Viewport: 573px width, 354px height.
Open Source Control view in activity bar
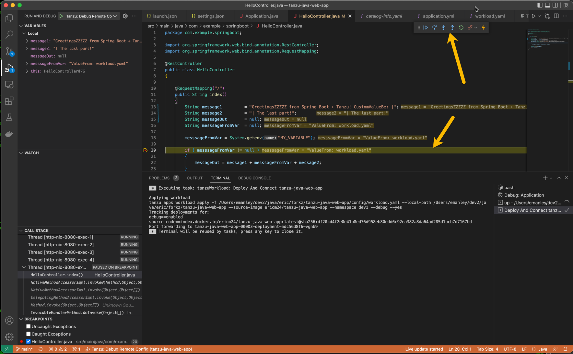(9, 52)
